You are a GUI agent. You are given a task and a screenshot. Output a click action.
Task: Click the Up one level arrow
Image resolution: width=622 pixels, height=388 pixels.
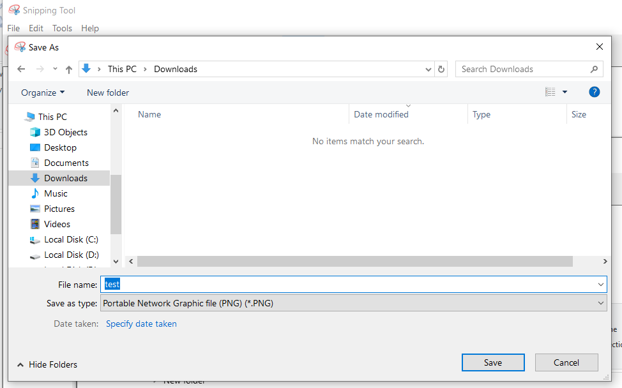click(x=69, y=69)
